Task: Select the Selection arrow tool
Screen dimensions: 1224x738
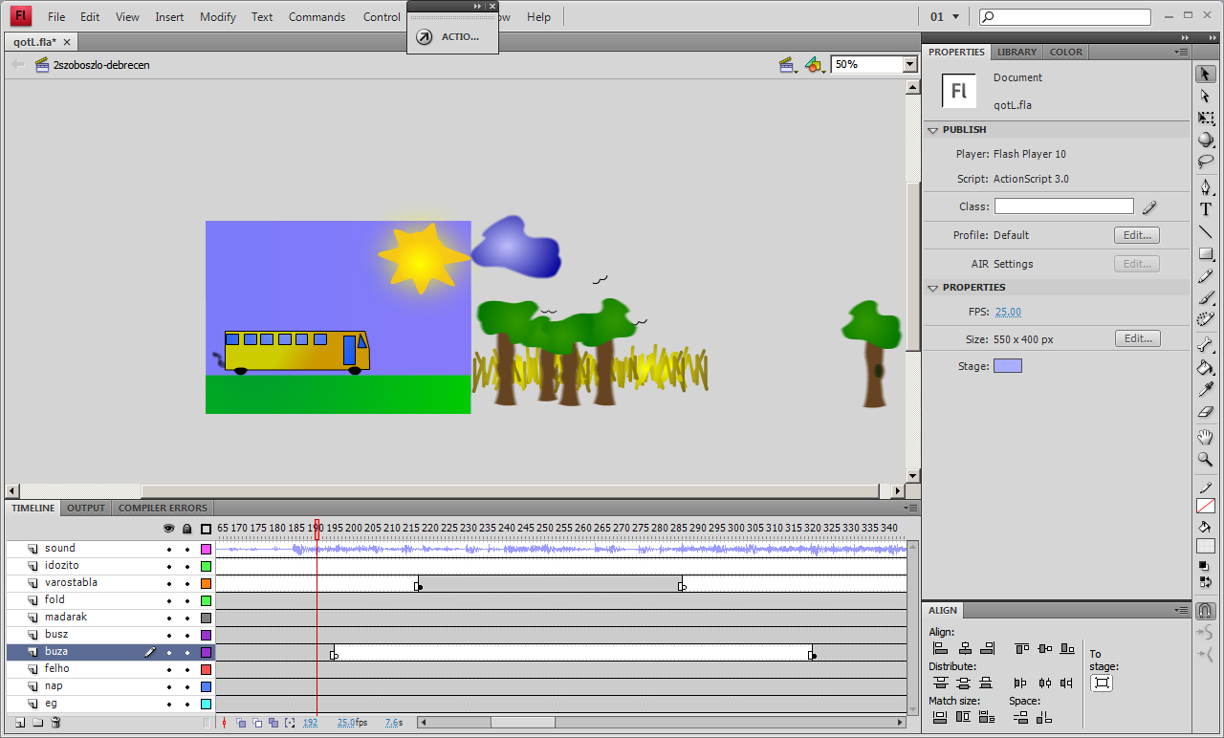Action: [x=1206, y=74]
